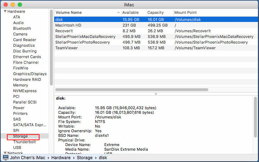Click the details pane vertical scrollbar

click(x=255, y=117)
